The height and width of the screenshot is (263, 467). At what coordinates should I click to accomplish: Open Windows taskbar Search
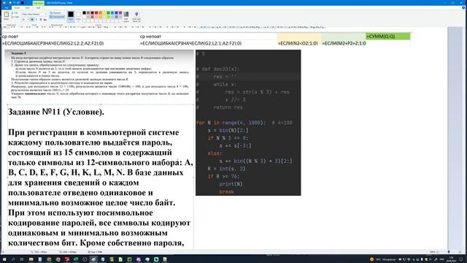pos(13,259)
